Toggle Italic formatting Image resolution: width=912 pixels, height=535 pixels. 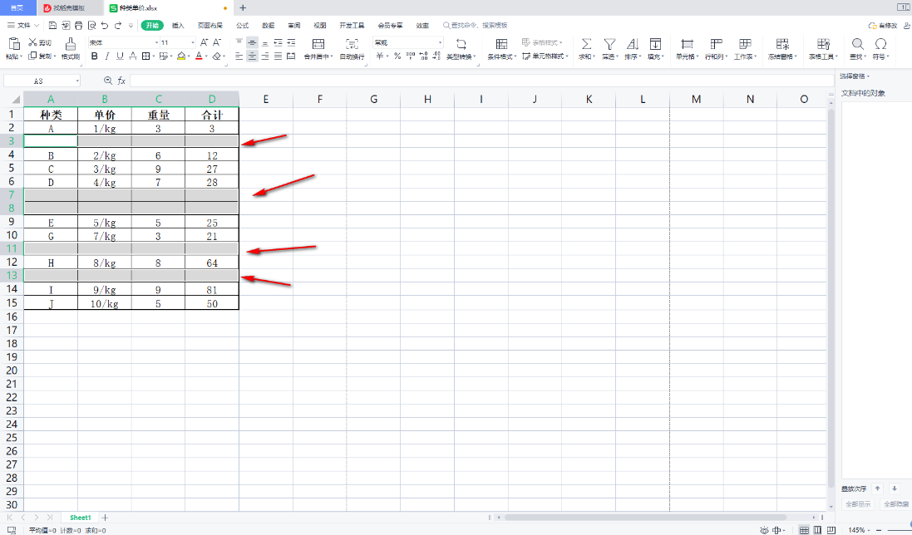107,56
